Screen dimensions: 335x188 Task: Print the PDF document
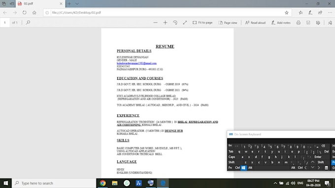[x=299, y=23]
